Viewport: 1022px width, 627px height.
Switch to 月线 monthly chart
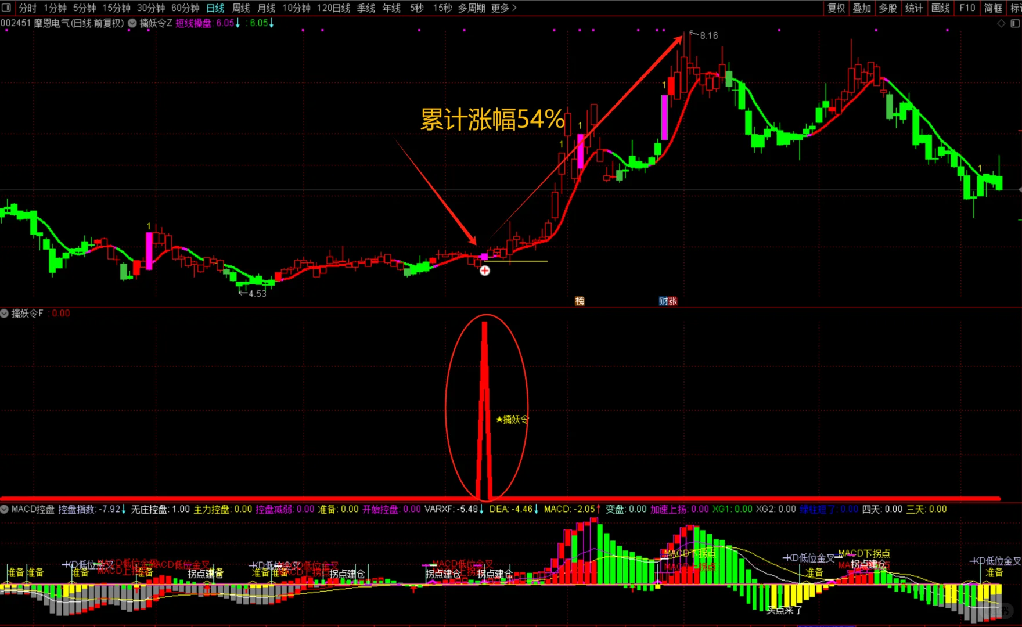pos(267,8)
